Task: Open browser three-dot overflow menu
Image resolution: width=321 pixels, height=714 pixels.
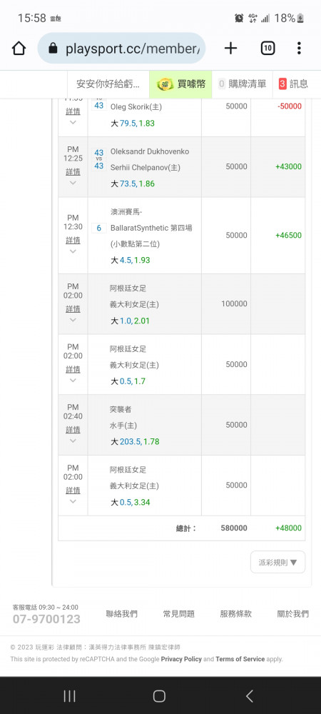Action: point(299,49)
